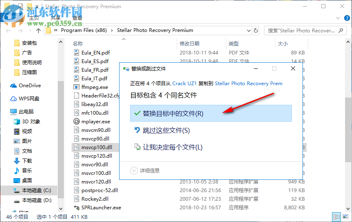Click the ffmpeg.exe application icon
352x222 pixels.
click(x=77, y=87)
